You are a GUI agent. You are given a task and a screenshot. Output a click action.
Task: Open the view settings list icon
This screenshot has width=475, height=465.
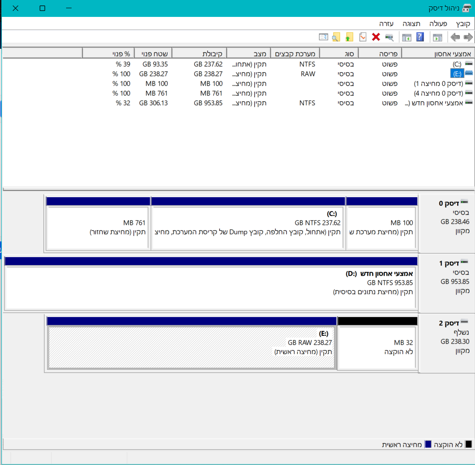323,37
